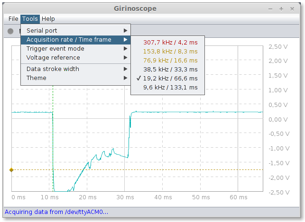
Task: Maximize the Girinoscope window with plus icon
Action: click(x=281, y=9)
